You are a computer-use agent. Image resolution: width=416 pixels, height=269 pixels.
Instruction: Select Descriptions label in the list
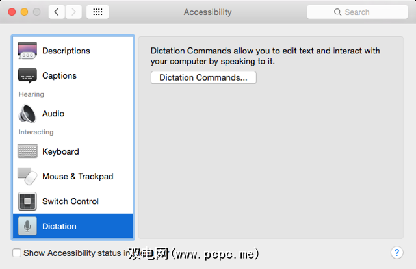pyautogui.click(x=66, y=51)
